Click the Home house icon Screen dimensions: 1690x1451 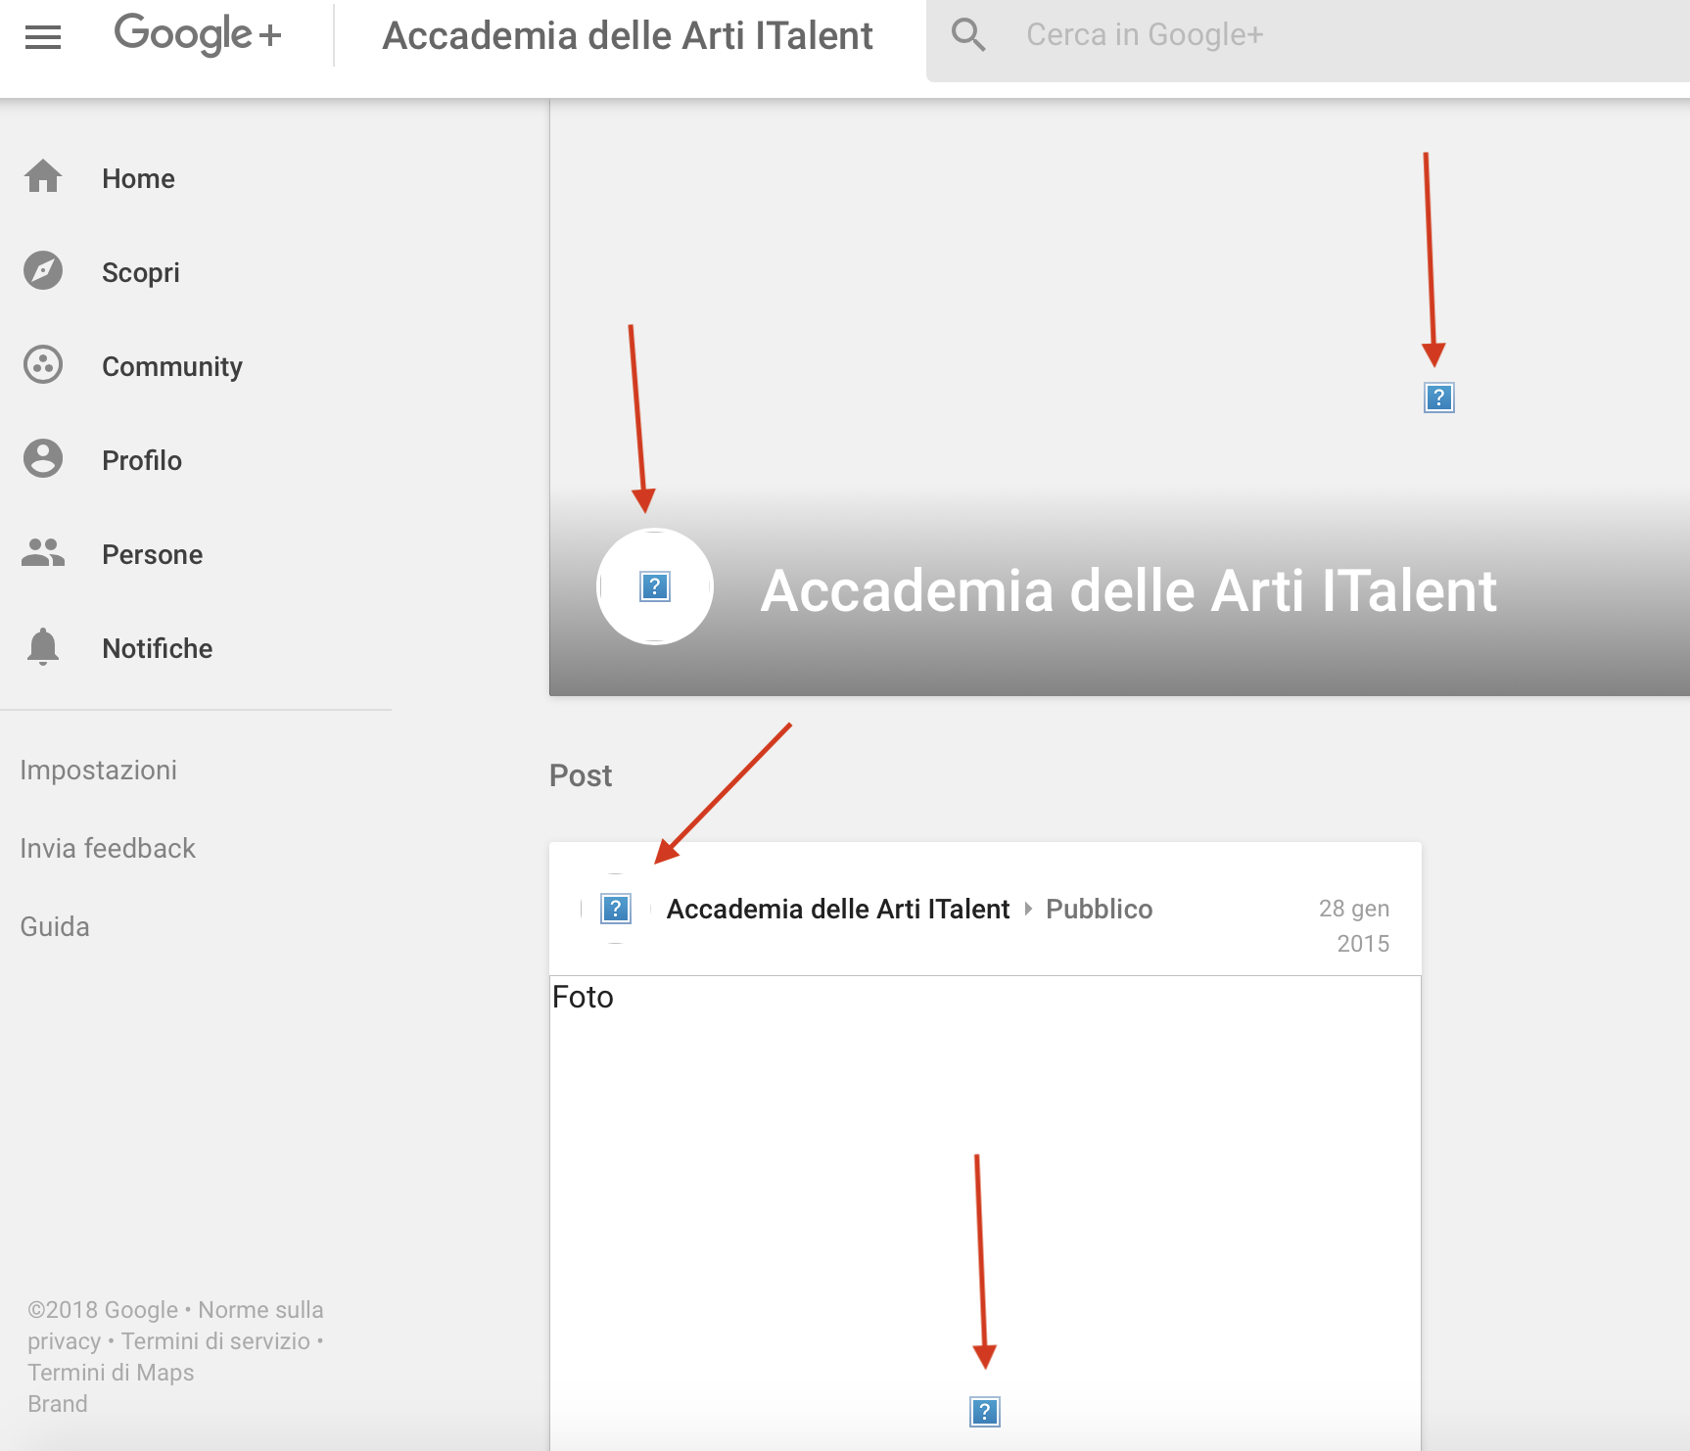pyautogui.click(x=43, y=177)
